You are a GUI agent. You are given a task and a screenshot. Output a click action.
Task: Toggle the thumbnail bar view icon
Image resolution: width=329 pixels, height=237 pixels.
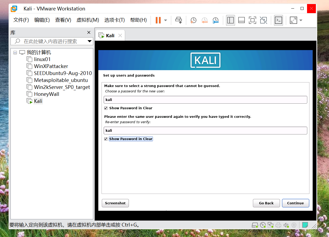(x=241, y=20)
